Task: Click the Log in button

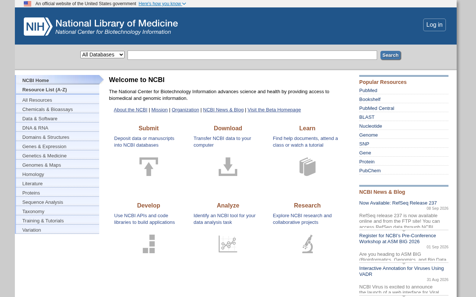Action: pyautogui.click(x=434, y=25)
